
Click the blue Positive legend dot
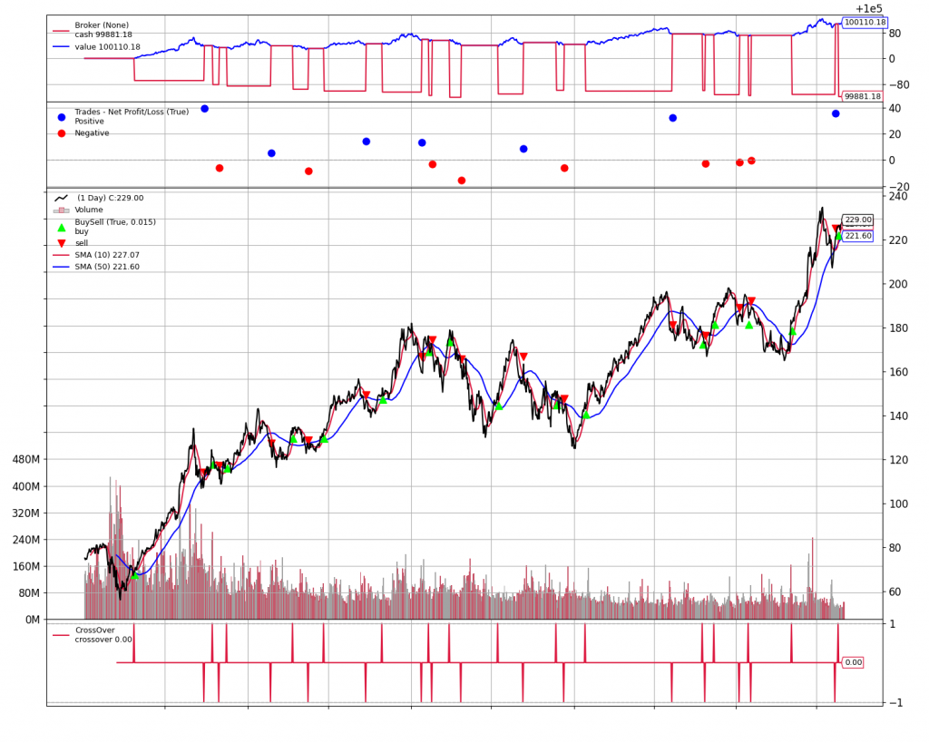62,117
